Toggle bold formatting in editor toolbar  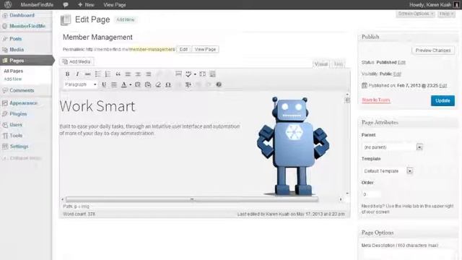tap(67, 74)
